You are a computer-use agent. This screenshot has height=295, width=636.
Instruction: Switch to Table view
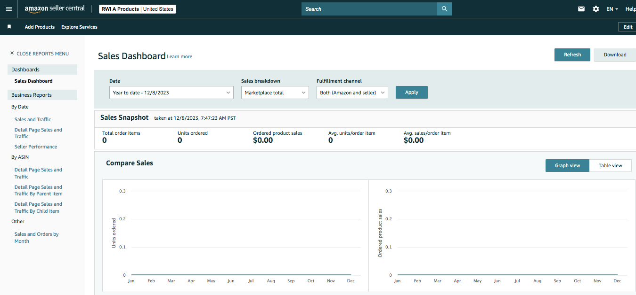point(610,165)
